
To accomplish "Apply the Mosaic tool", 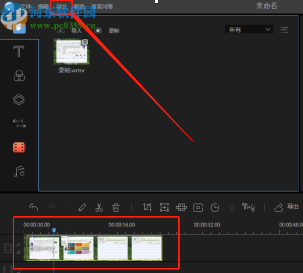I will pyautogui.click(x=181, y=207).
